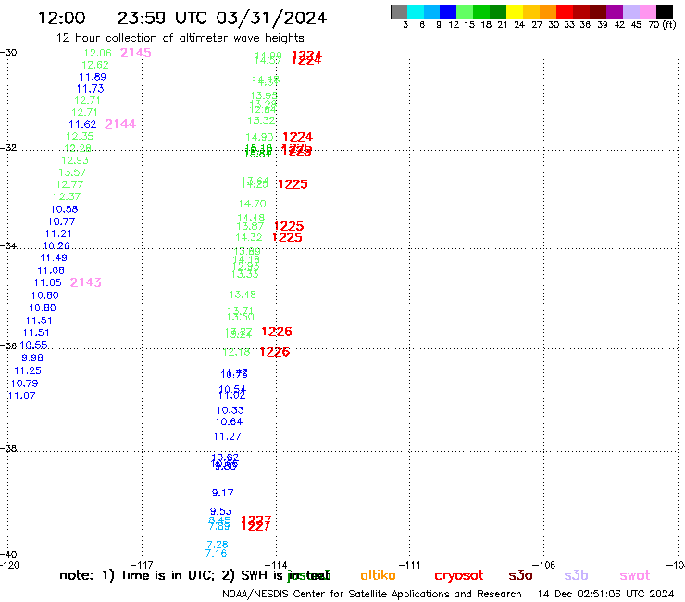685x602 pixels.
Task: Click red cryosat time 1224 beside 14.90
Action: [x=297, y=137]
